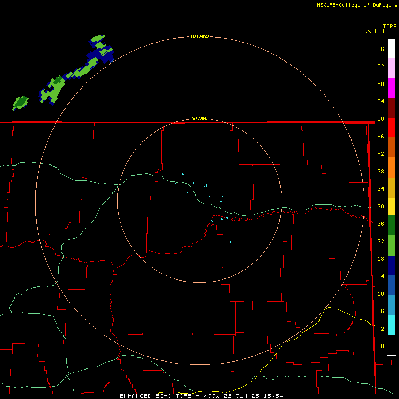This screenshot has height=399, width=399.
Task: Click the NEXLAB-College of DuPage text
Action: click(x=355, y=5)
